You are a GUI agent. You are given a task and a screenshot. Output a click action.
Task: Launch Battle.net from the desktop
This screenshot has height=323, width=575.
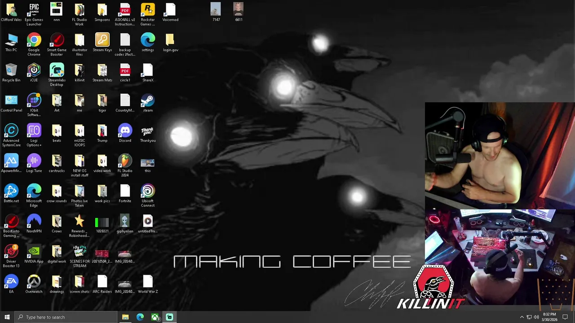click(11, 193)
